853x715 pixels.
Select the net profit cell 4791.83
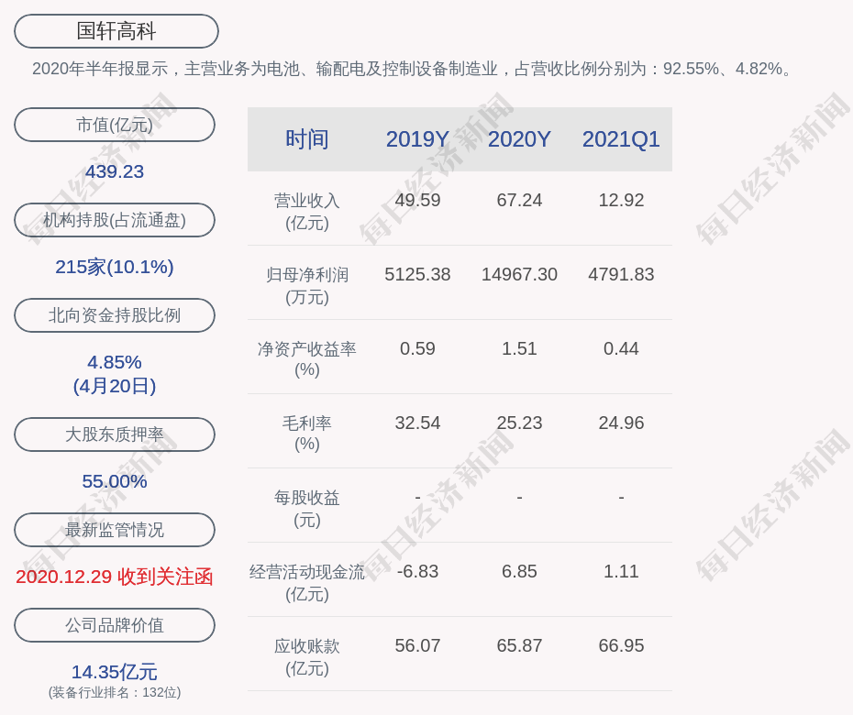[x=621, y=275]
